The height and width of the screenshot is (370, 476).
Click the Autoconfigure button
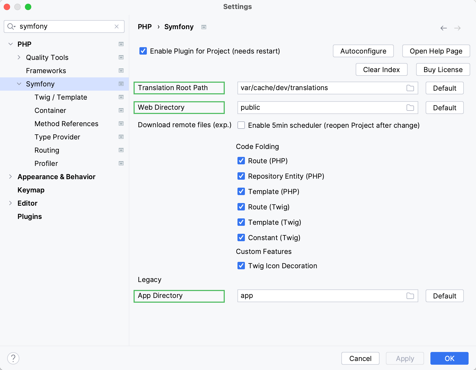pyautogui.click(x=363, y=51)
